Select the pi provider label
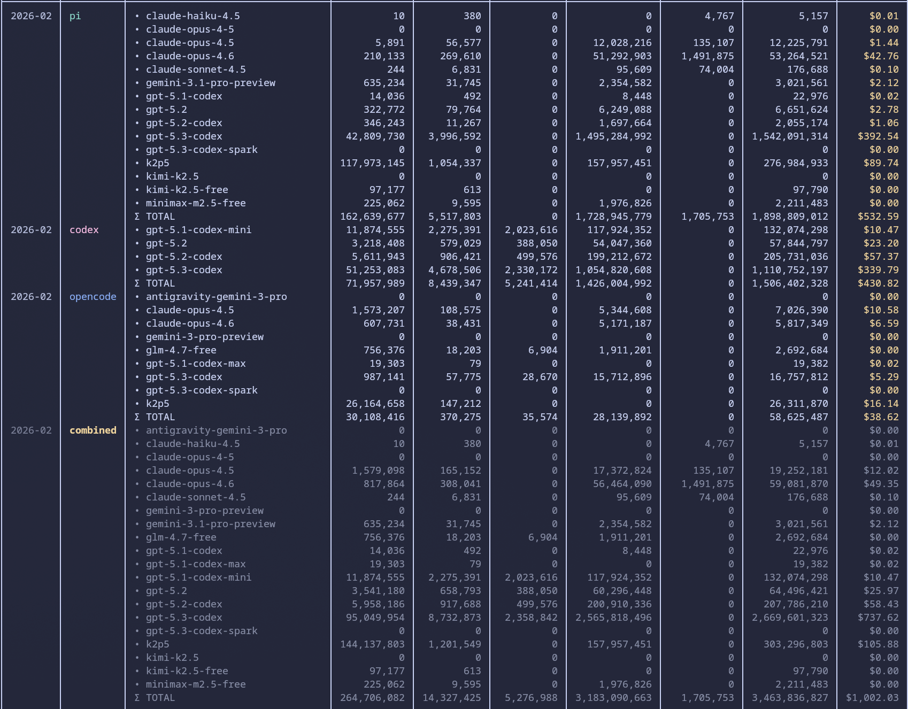The height and width of the screenshot is (709, 908). (75, 16)
